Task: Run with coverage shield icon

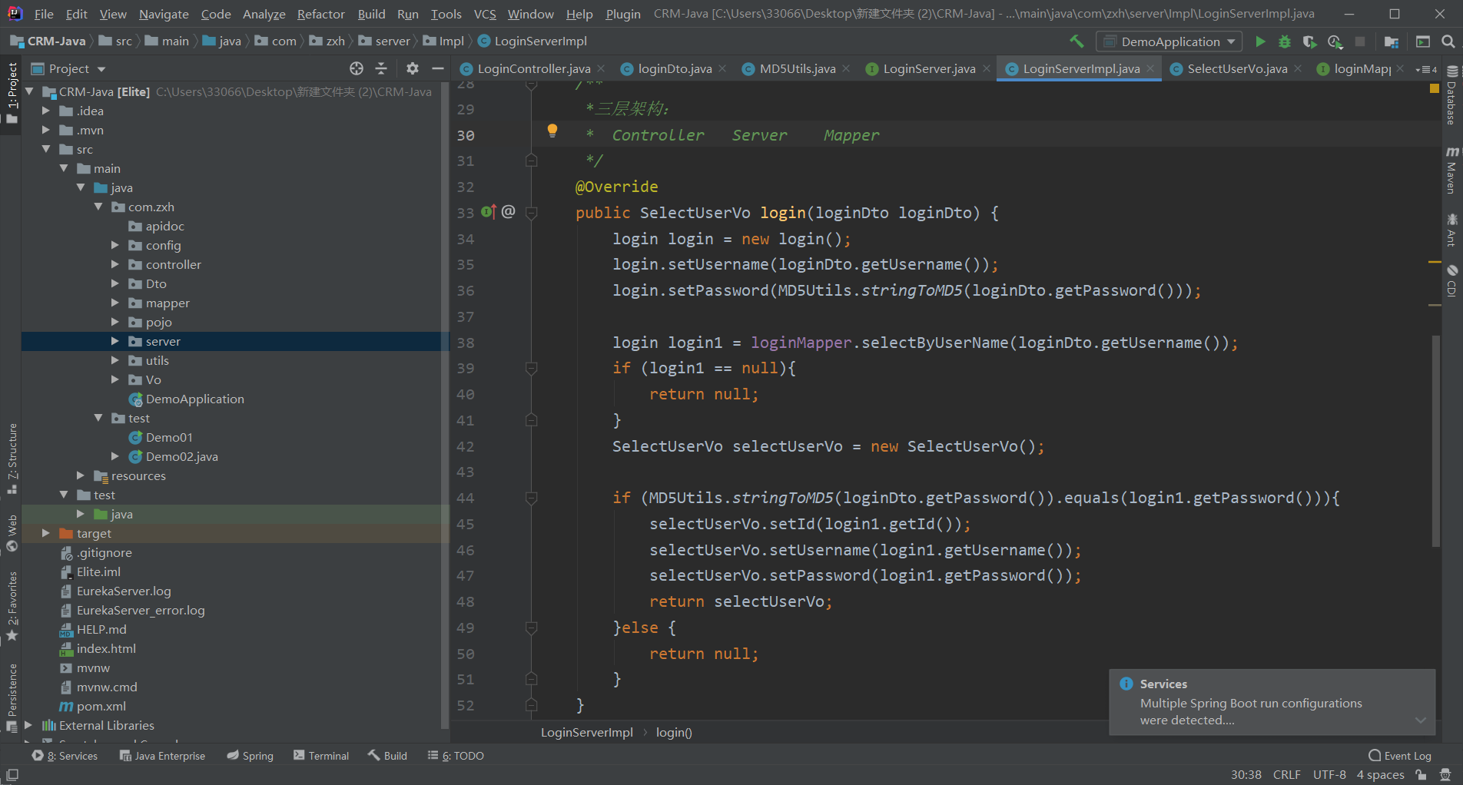Action: pyautogui.click(x=1309, y=41)
